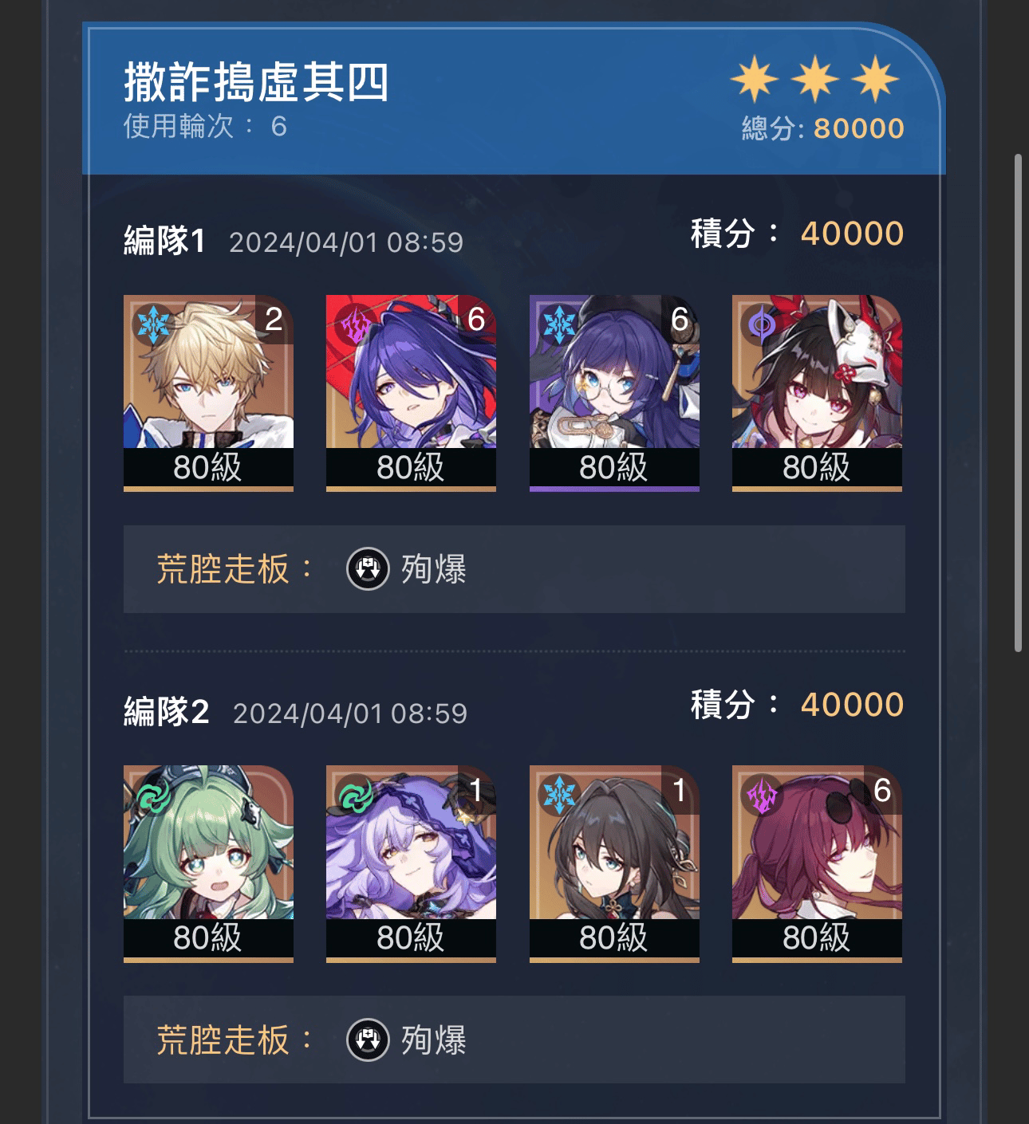Click the team 1 荒腔走板 buff bar
The width and height of the screenshot is (1029, 1124).
tap(514, 569)
